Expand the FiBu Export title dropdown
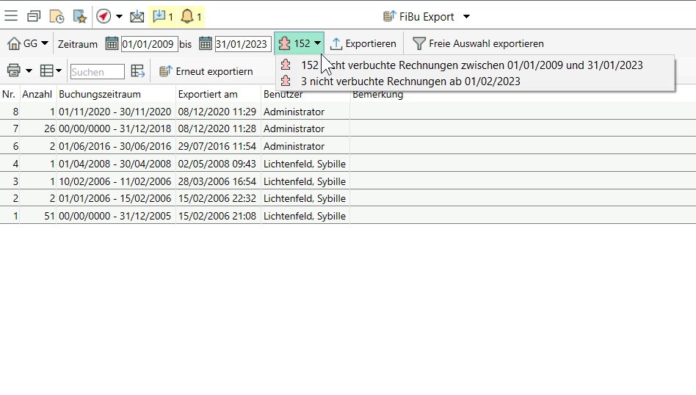This screenshot has height=395, width=696. tap(466, 16)
